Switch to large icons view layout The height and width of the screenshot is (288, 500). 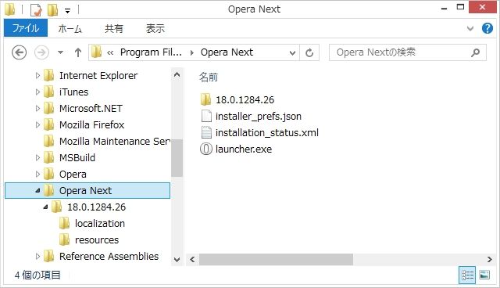click(x=484, y=275)
